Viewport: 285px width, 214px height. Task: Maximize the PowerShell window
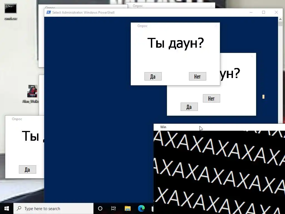pos(264,12)
